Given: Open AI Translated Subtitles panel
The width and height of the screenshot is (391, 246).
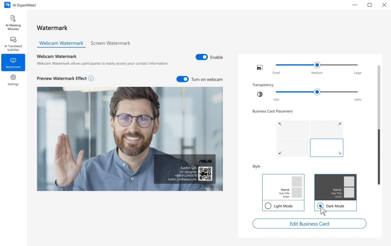Looking at the screenshot, I should (x=13, y=44).
